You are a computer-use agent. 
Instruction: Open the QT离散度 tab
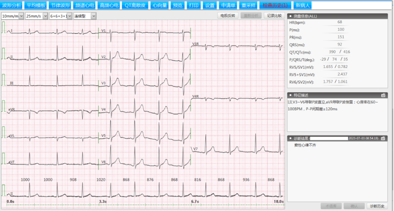coord(135,5)
